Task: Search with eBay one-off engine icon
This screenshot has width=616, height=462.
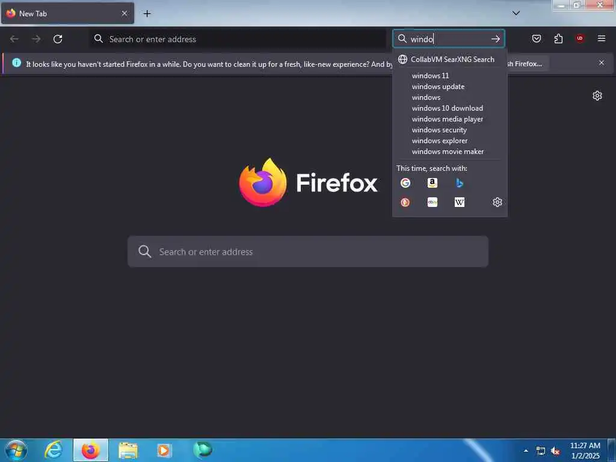Action: pyautogui.click(x=432, y=202)
